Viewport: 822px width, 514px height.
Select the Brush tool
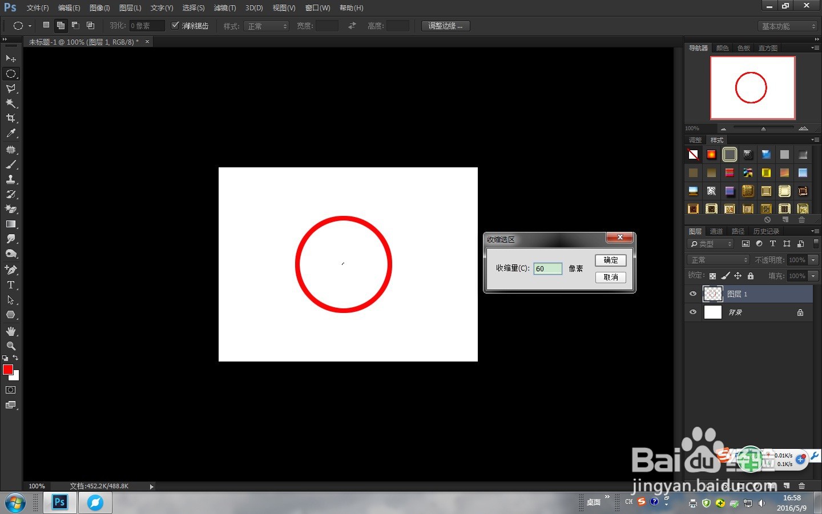point(11,164)
